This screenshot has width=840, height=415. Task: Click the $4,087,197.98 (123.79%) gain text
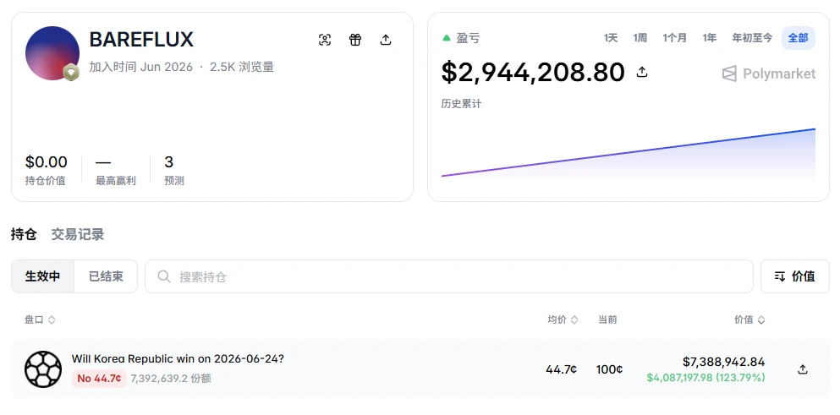click(706, 378)
